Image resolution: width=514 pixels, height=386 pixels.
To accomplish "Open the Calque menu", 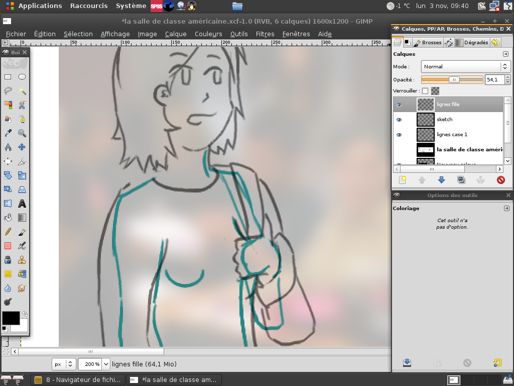I will 176,34.
